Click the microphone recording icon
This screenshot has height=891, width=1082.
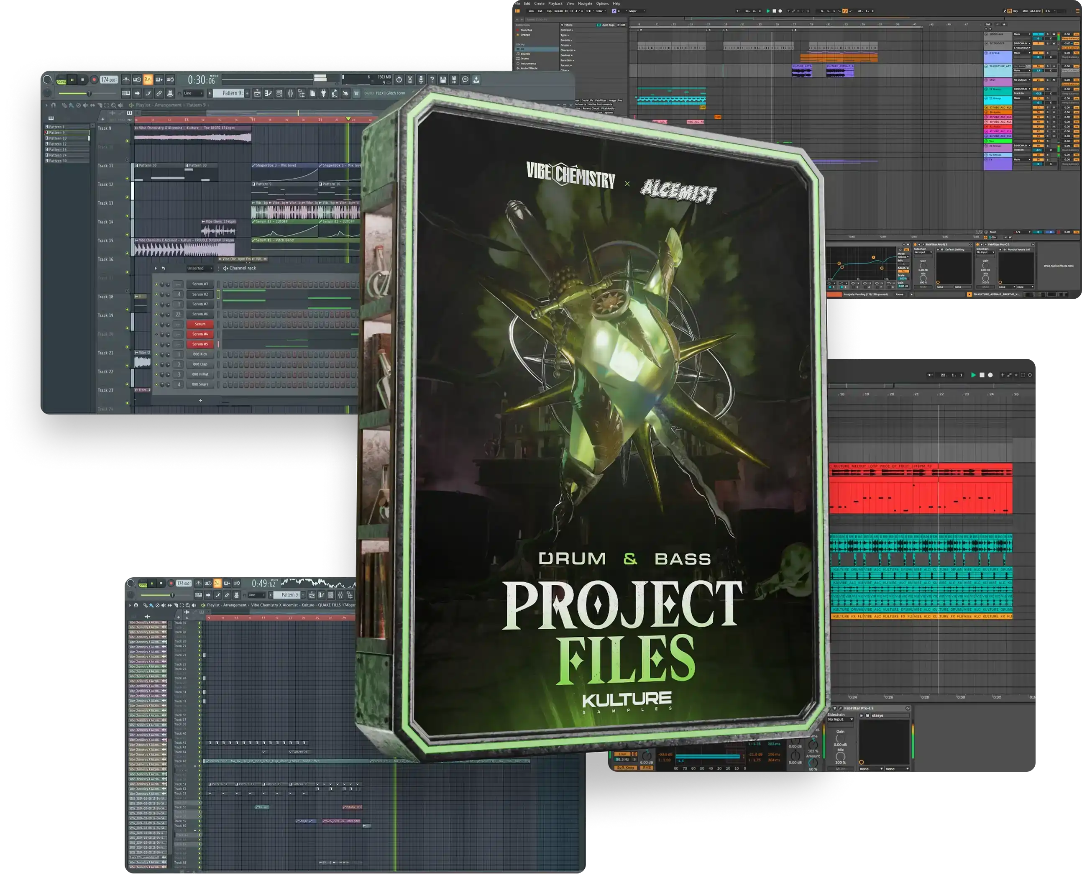421,79
